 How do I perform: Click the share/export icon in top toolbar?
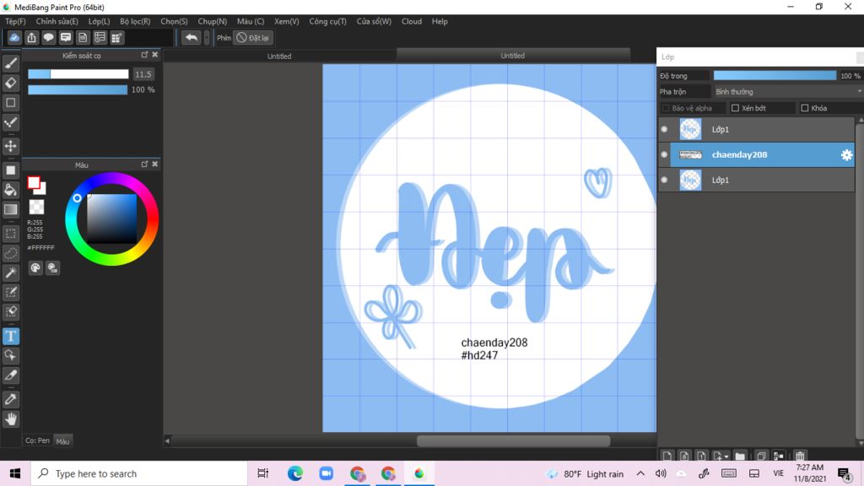tap(31, 37)
